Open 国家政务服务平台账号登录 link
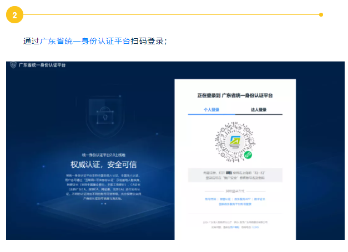This screenshot has width=348, height=252. pos(235,203)
